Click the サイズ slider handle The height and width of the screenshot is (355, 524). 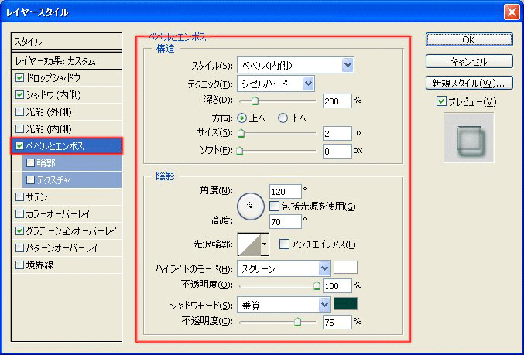tap(241, 133)
